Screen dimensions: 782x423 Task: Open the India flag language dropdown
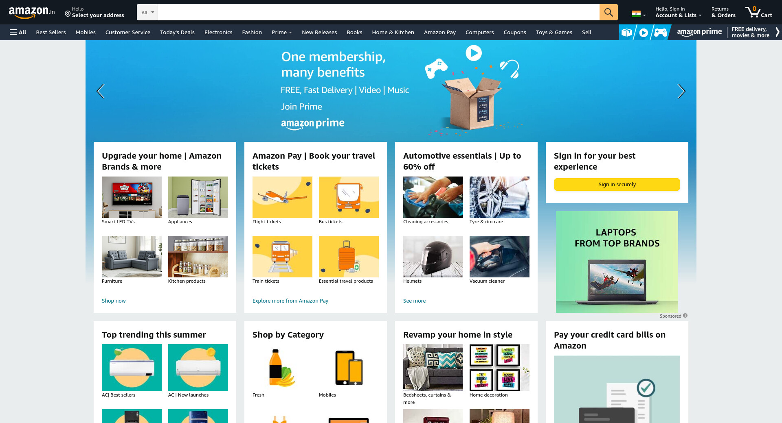(x=639, y=14)
